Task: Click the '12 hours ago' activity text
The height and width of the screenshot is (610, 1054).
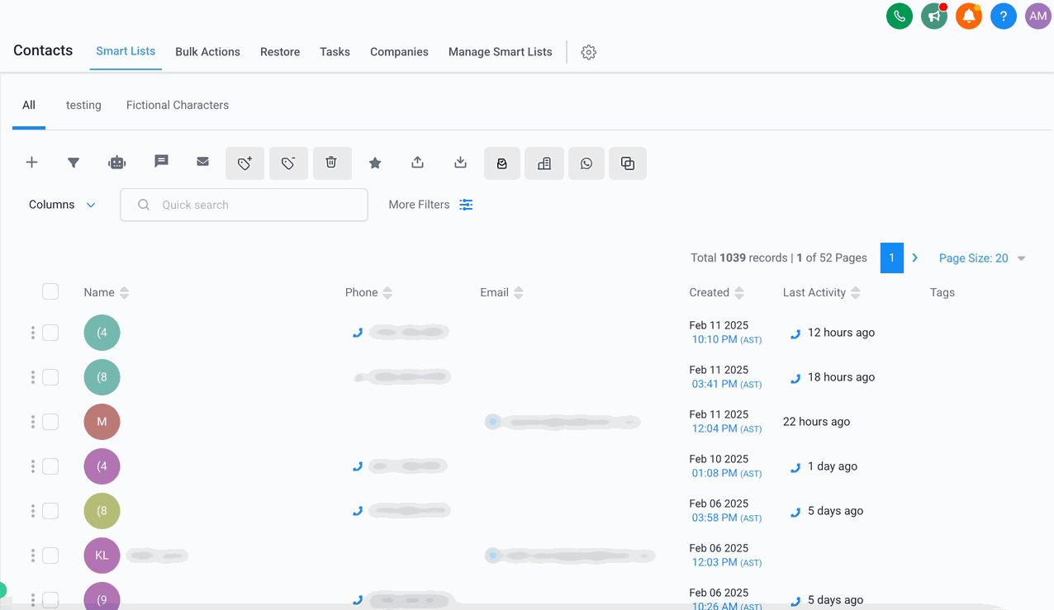Action: pos(841,333)
